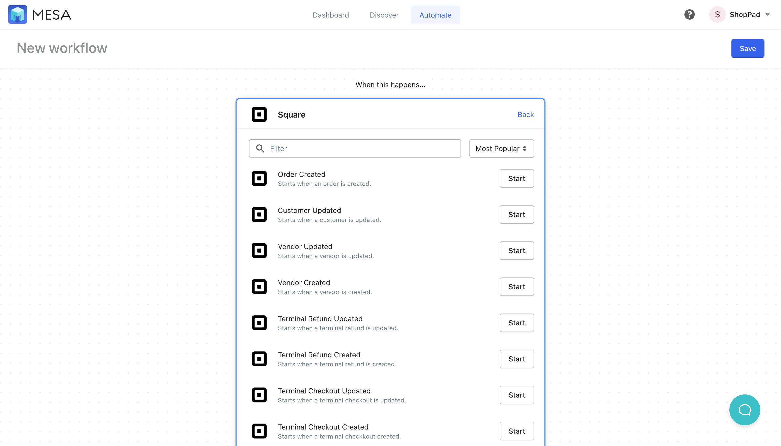Select the 'Vendor Created' title
The height and width of the screenshot is (446, 781).
[x=304, y=283]
